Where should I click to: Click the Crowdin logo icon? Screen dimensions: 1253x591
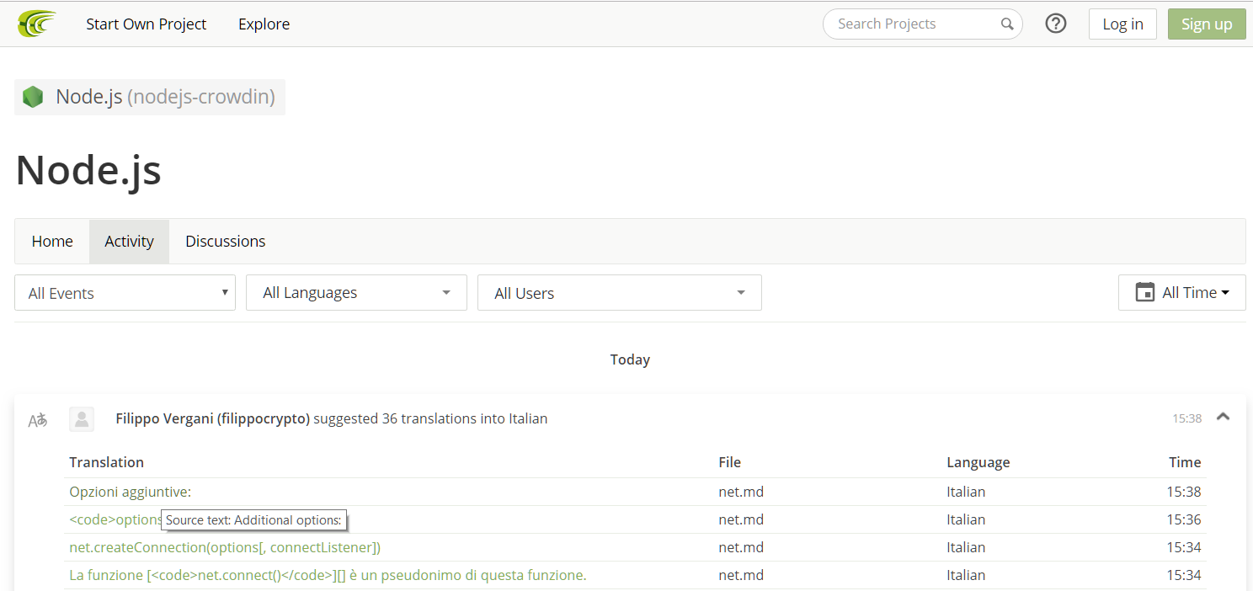[37, 24]
